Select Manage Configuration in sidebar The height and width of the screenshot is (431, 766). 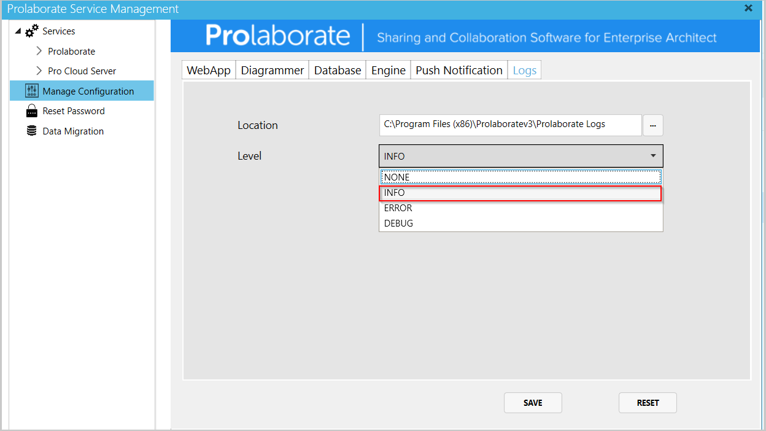(82, 91)
